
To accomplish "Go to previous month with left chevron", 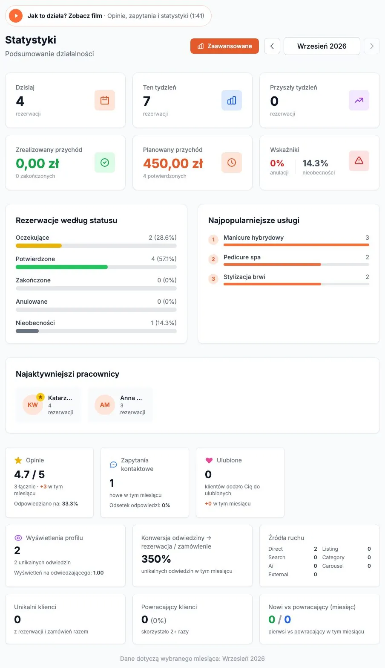I will pos(272,46).
